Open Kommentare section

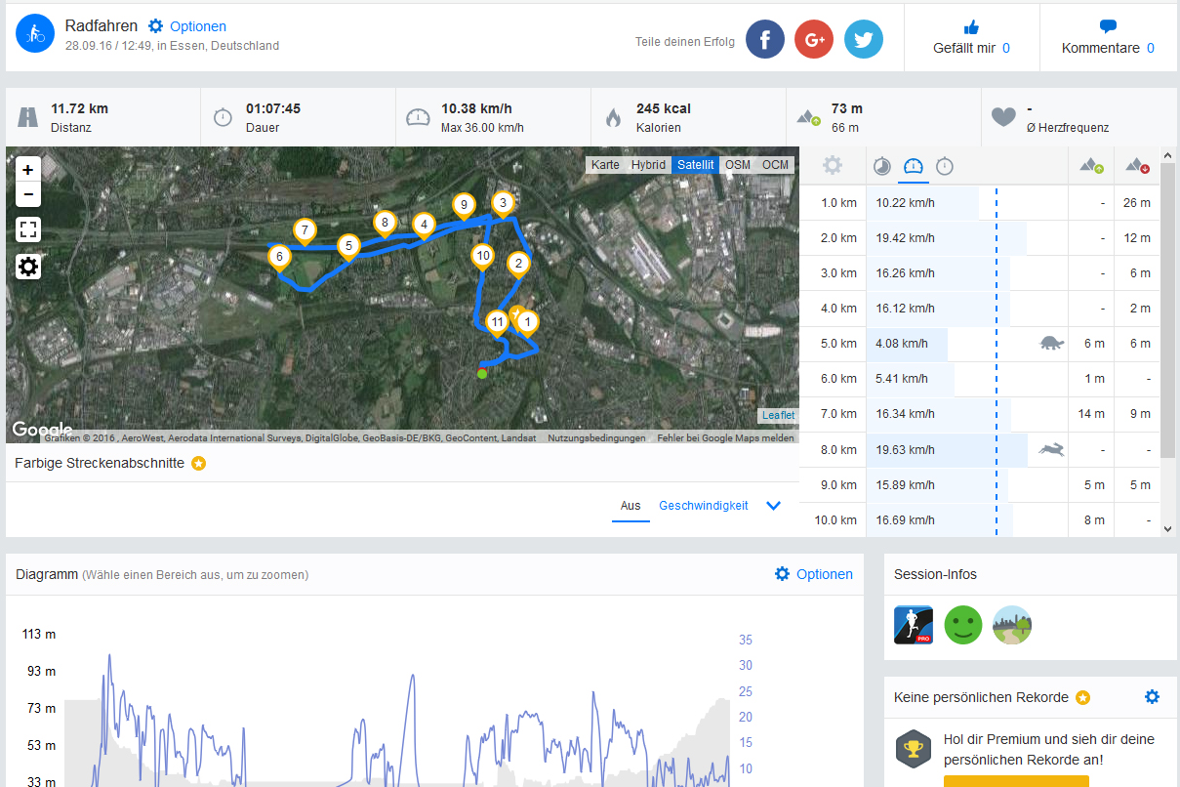click(x=1108, y=38)
